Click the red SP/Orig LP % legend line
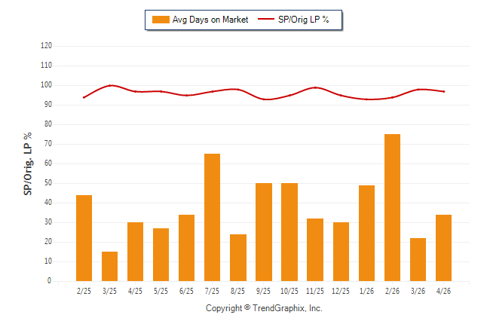Image resolution: width=487 pixels, height=327 pixels. tap(266, 20)
